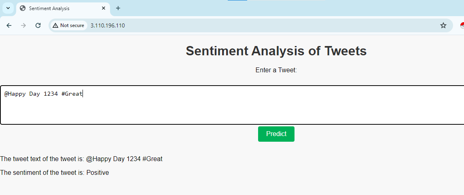Click the tweet text output line
This screenshot has width=464, height=195.
tap(81, 159)
